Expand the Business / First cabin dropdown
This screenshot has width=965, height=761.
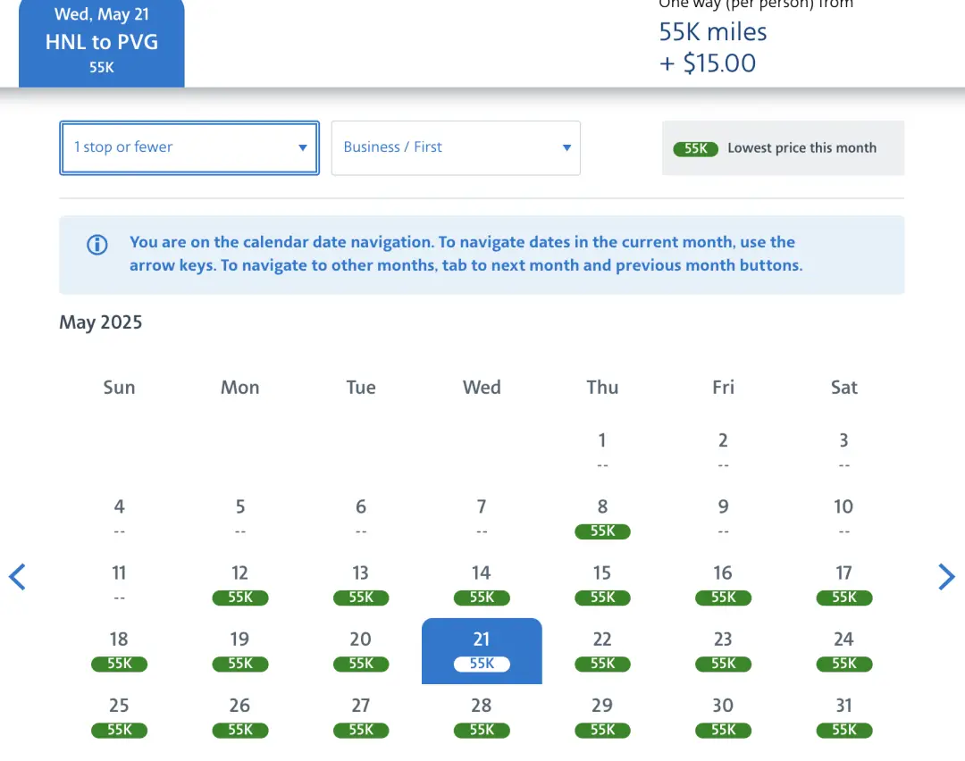[456, 147]
